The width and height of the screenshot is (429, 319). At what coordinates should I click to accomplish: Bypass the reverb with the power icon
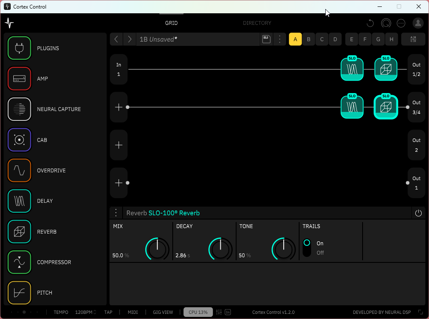(x=418, y=213)
